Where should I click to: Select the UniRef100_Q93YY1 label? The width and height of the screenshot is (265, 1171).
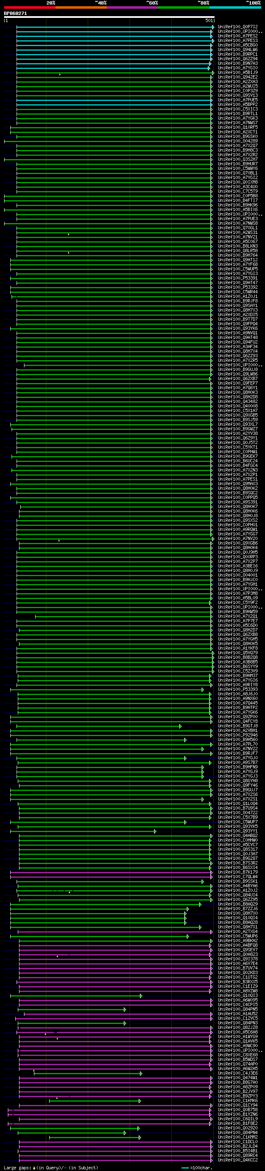(238, 831)
